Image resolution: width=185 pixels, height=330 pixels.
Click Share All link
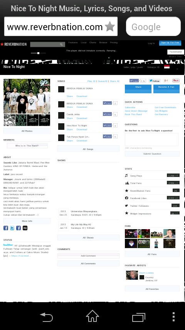pos(114,81)
